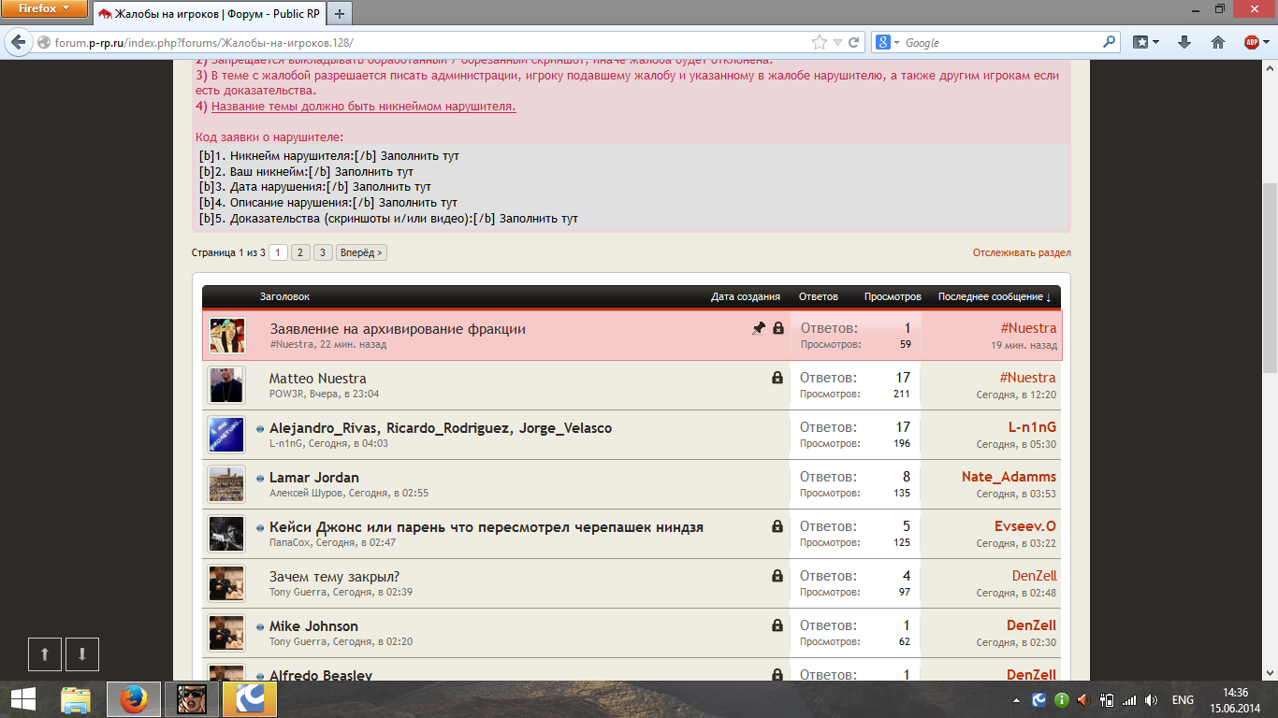Click the search magnifier in the Google box
Screen dimensions: 1278x718
(x=1110, y=42)
